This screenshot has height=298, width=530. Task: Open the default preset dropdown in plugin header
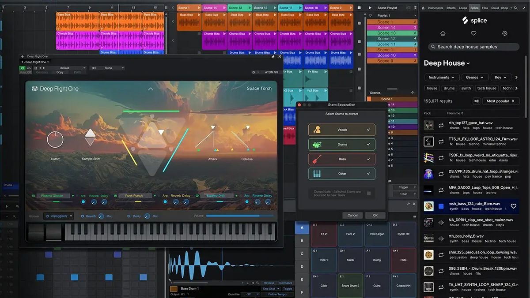67,68
